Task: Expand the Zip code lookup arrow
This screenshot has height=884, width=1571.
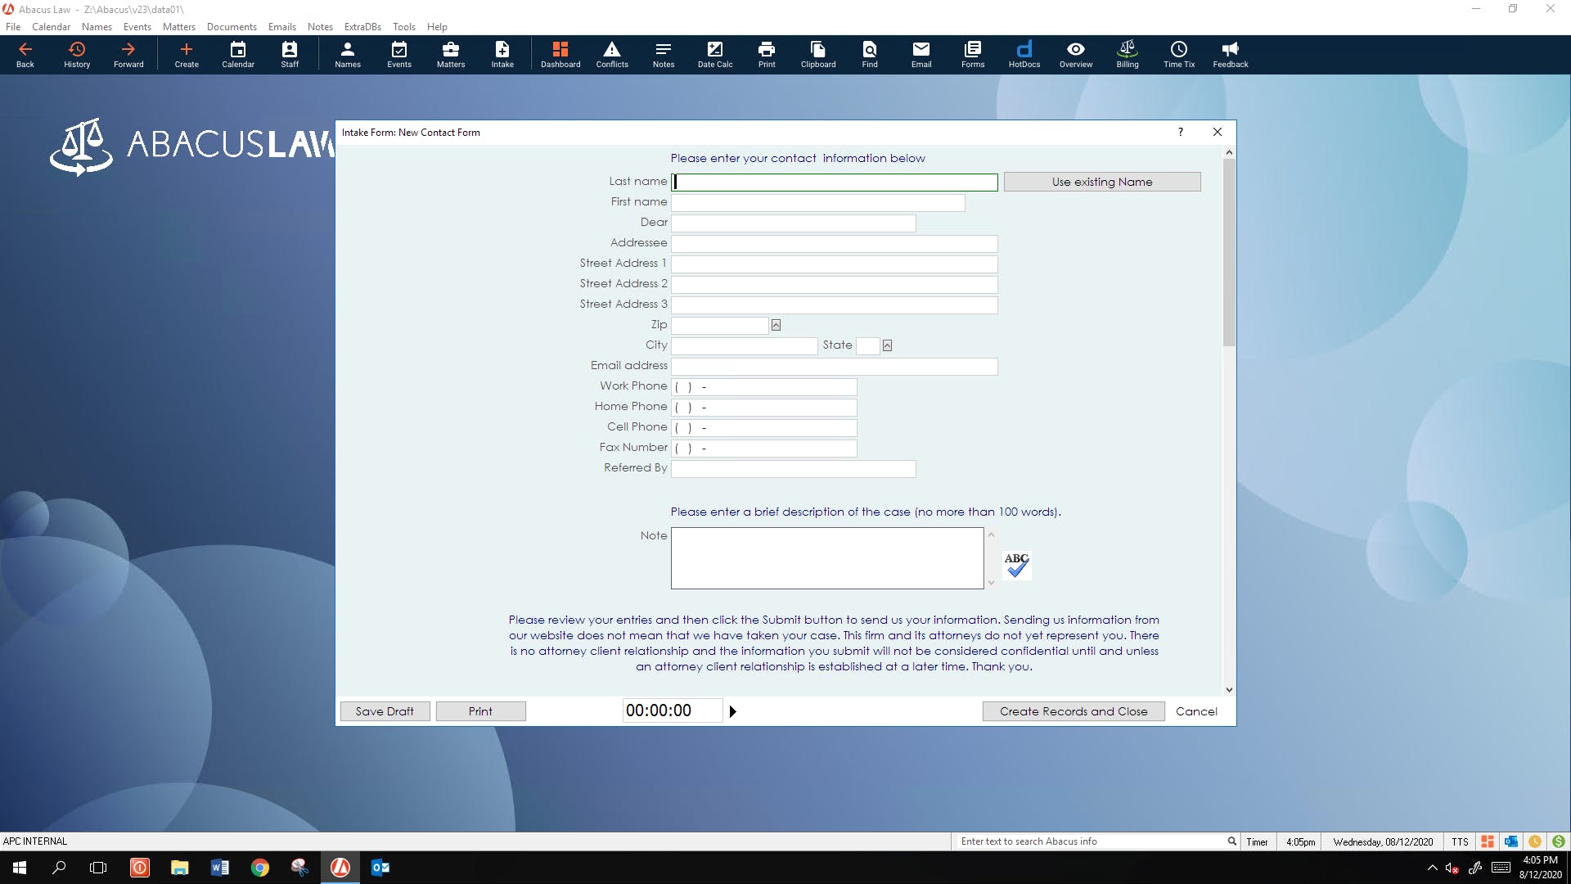Action: point(776,325)
